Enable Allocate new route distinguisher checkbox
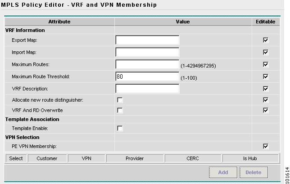This screenshot has height=184, width=290. [x=120, y=100]
